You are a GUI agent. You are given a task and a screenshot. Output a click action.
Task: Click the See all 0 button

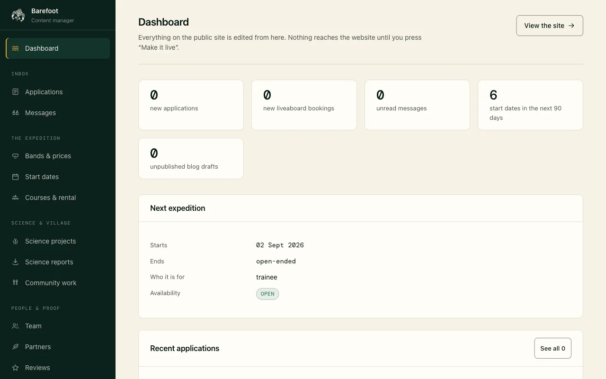553,348
